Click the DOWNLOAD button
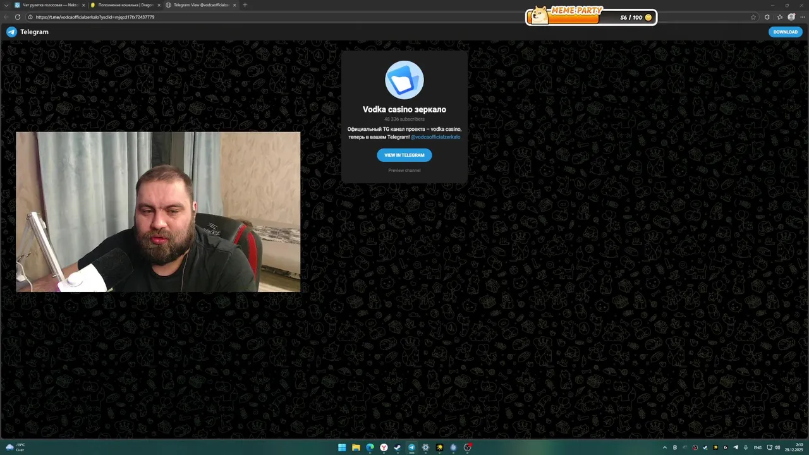809x455 pixels. click(786, 32)
